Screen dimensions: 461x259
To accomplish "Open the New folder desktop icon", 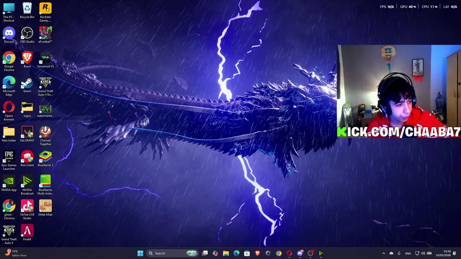I will pyautogui.click(x=9, y=134).
